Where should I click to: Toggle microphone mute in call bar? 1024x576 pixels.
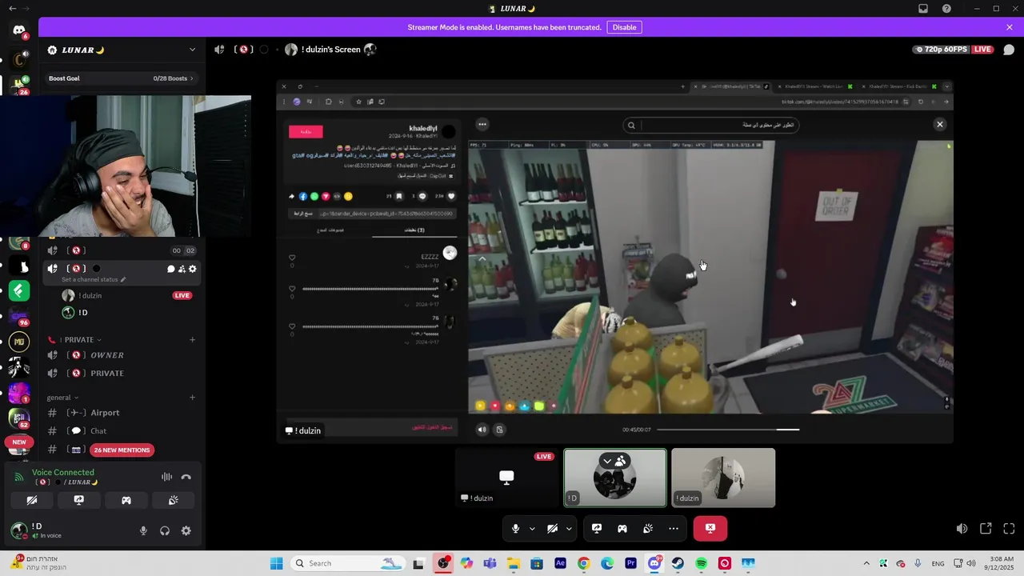[x=515, y=529]
